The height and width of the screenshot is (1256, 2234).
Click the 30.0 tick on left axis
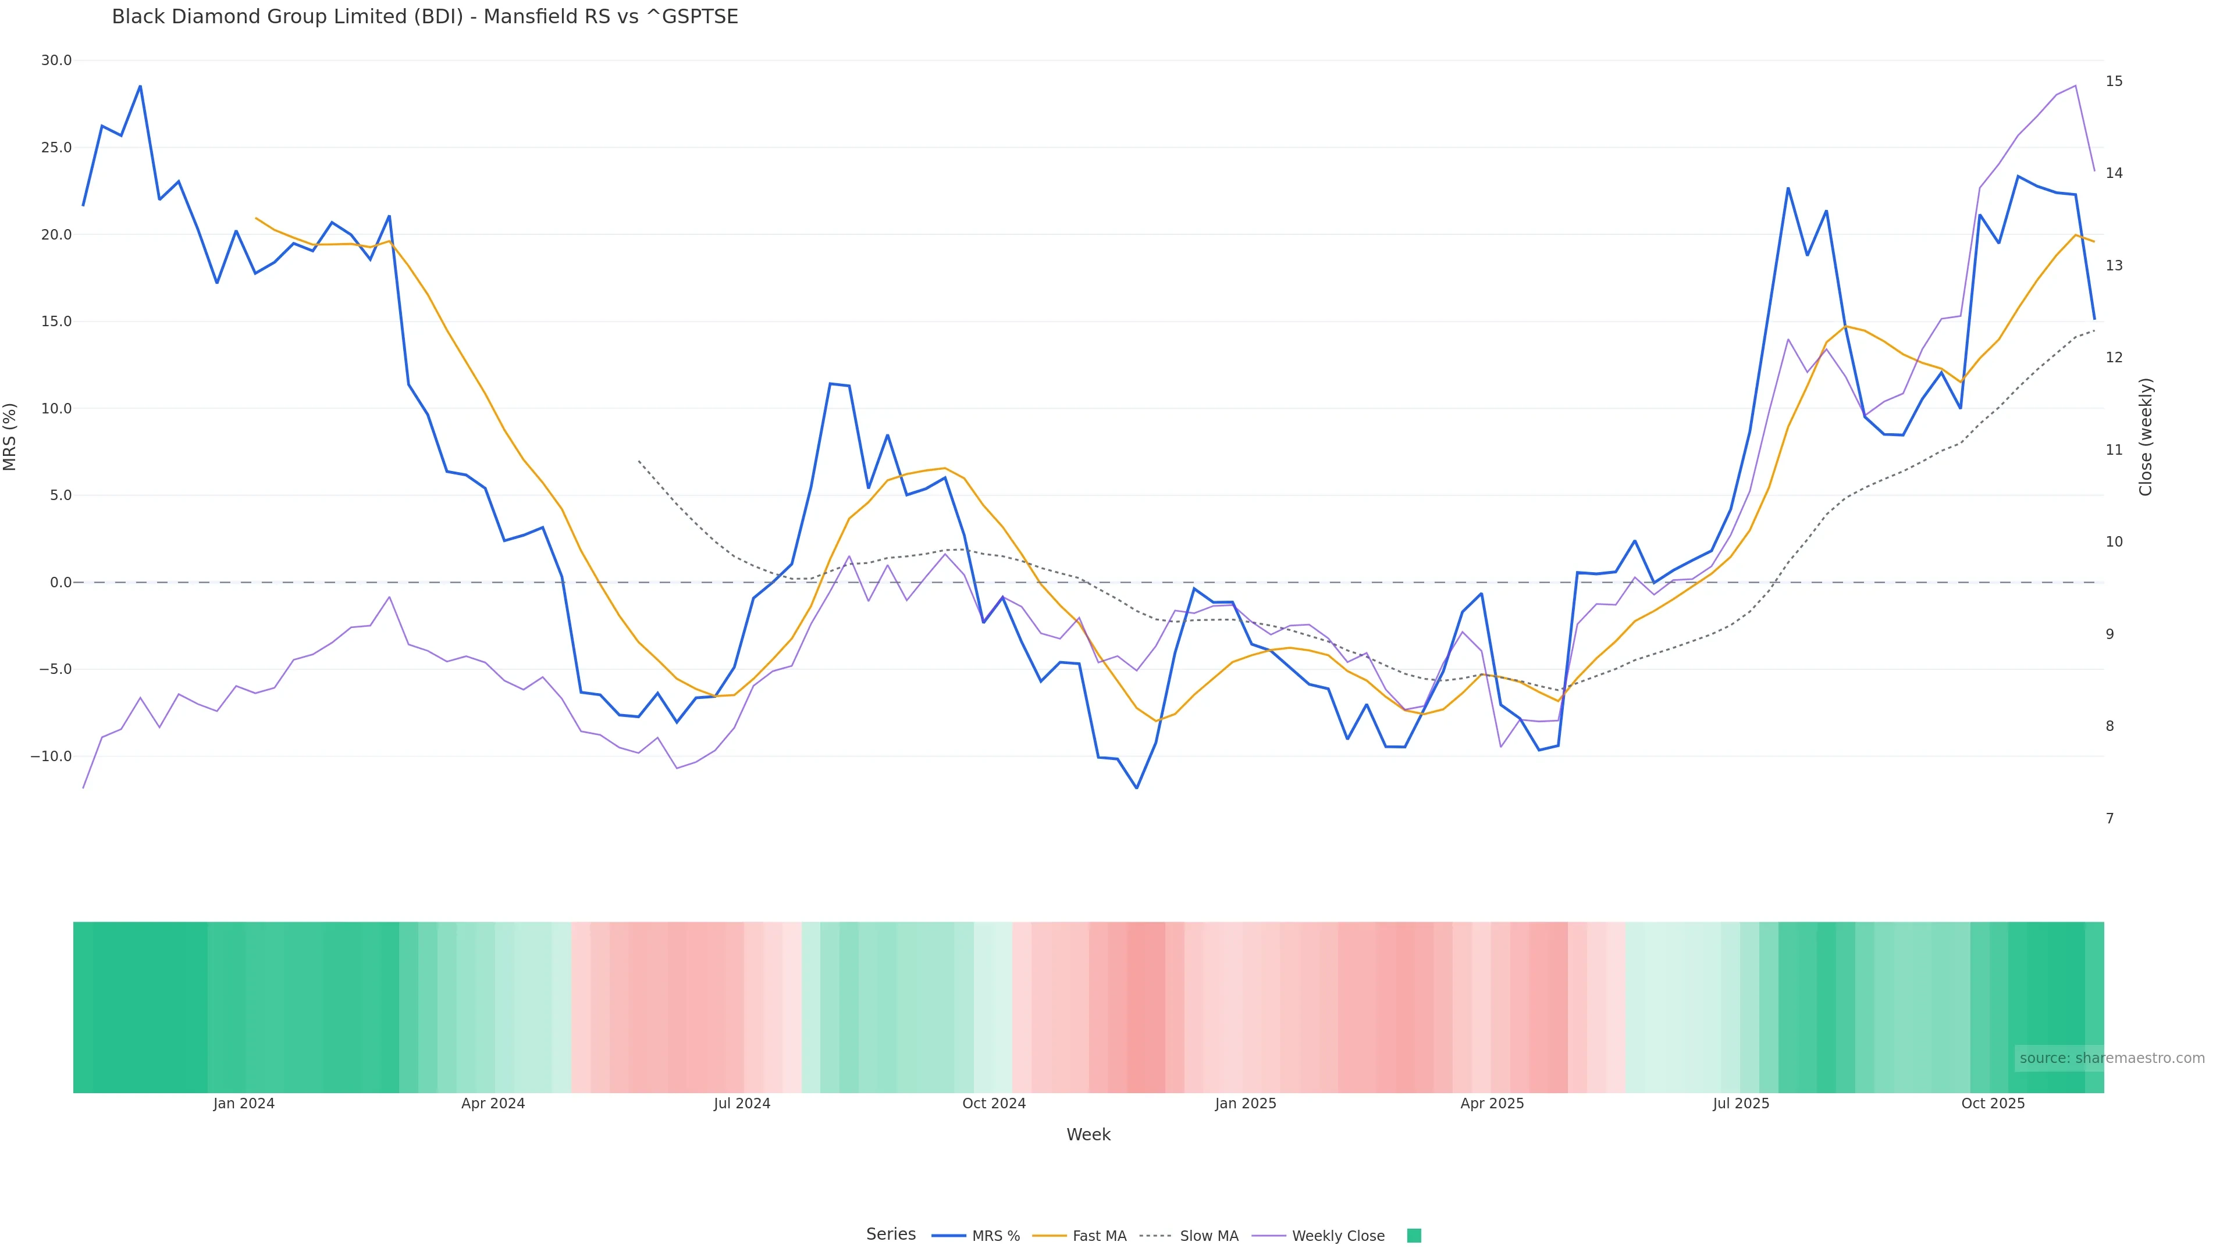pyautogui.click(x=56, y=60)
